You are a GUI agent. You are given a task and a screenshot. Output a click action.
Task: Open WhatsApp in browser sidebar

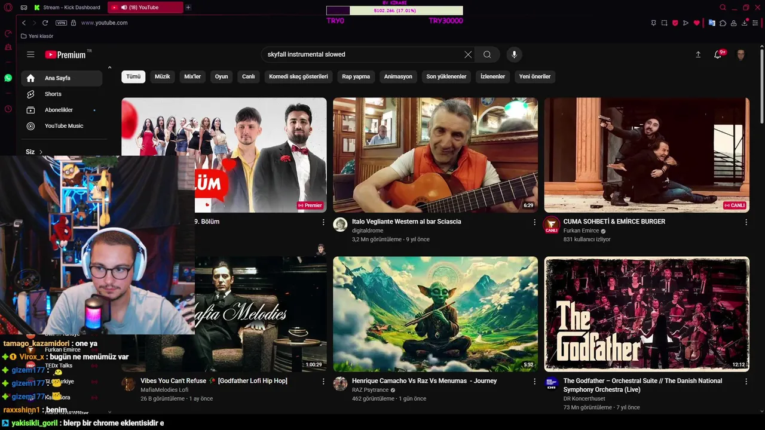pos(8,78)
